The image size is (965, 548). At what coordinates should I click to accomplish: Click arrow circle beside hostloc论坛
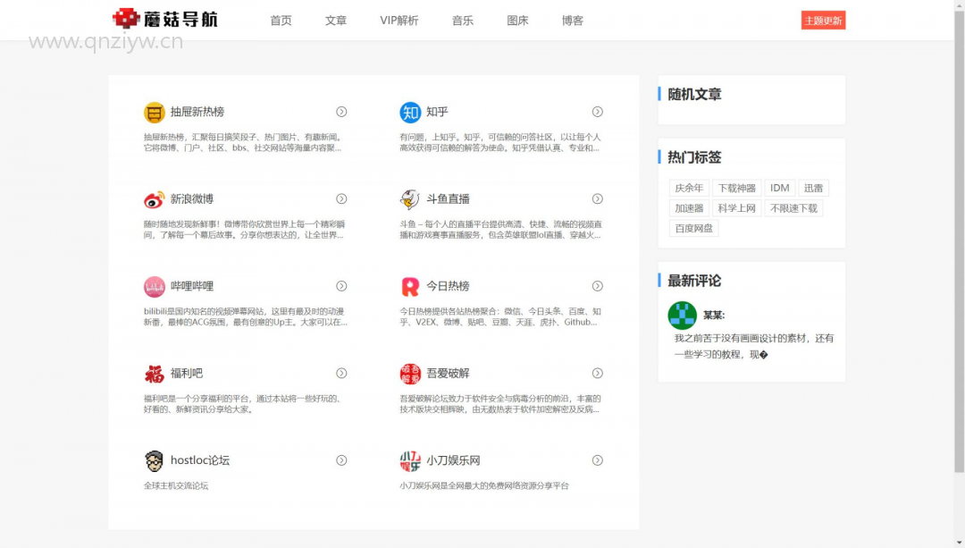click(x=341, y=460)
